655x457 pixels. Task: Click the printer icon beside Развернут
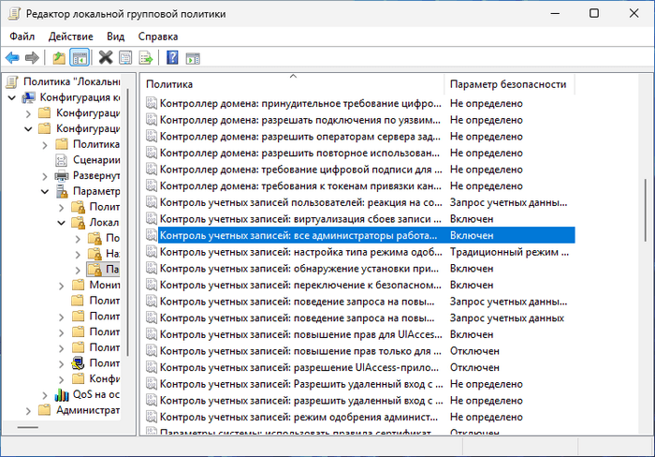pyautogui.click(x=62, y=176)
